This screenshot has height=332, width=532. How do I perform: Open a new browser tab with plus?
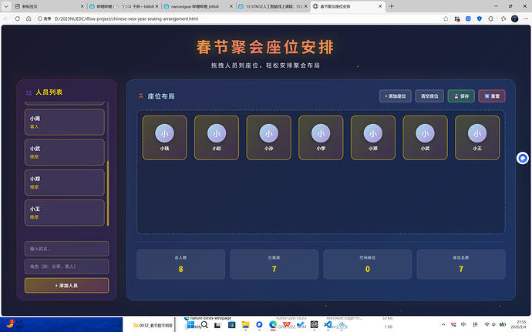[391, 6]
